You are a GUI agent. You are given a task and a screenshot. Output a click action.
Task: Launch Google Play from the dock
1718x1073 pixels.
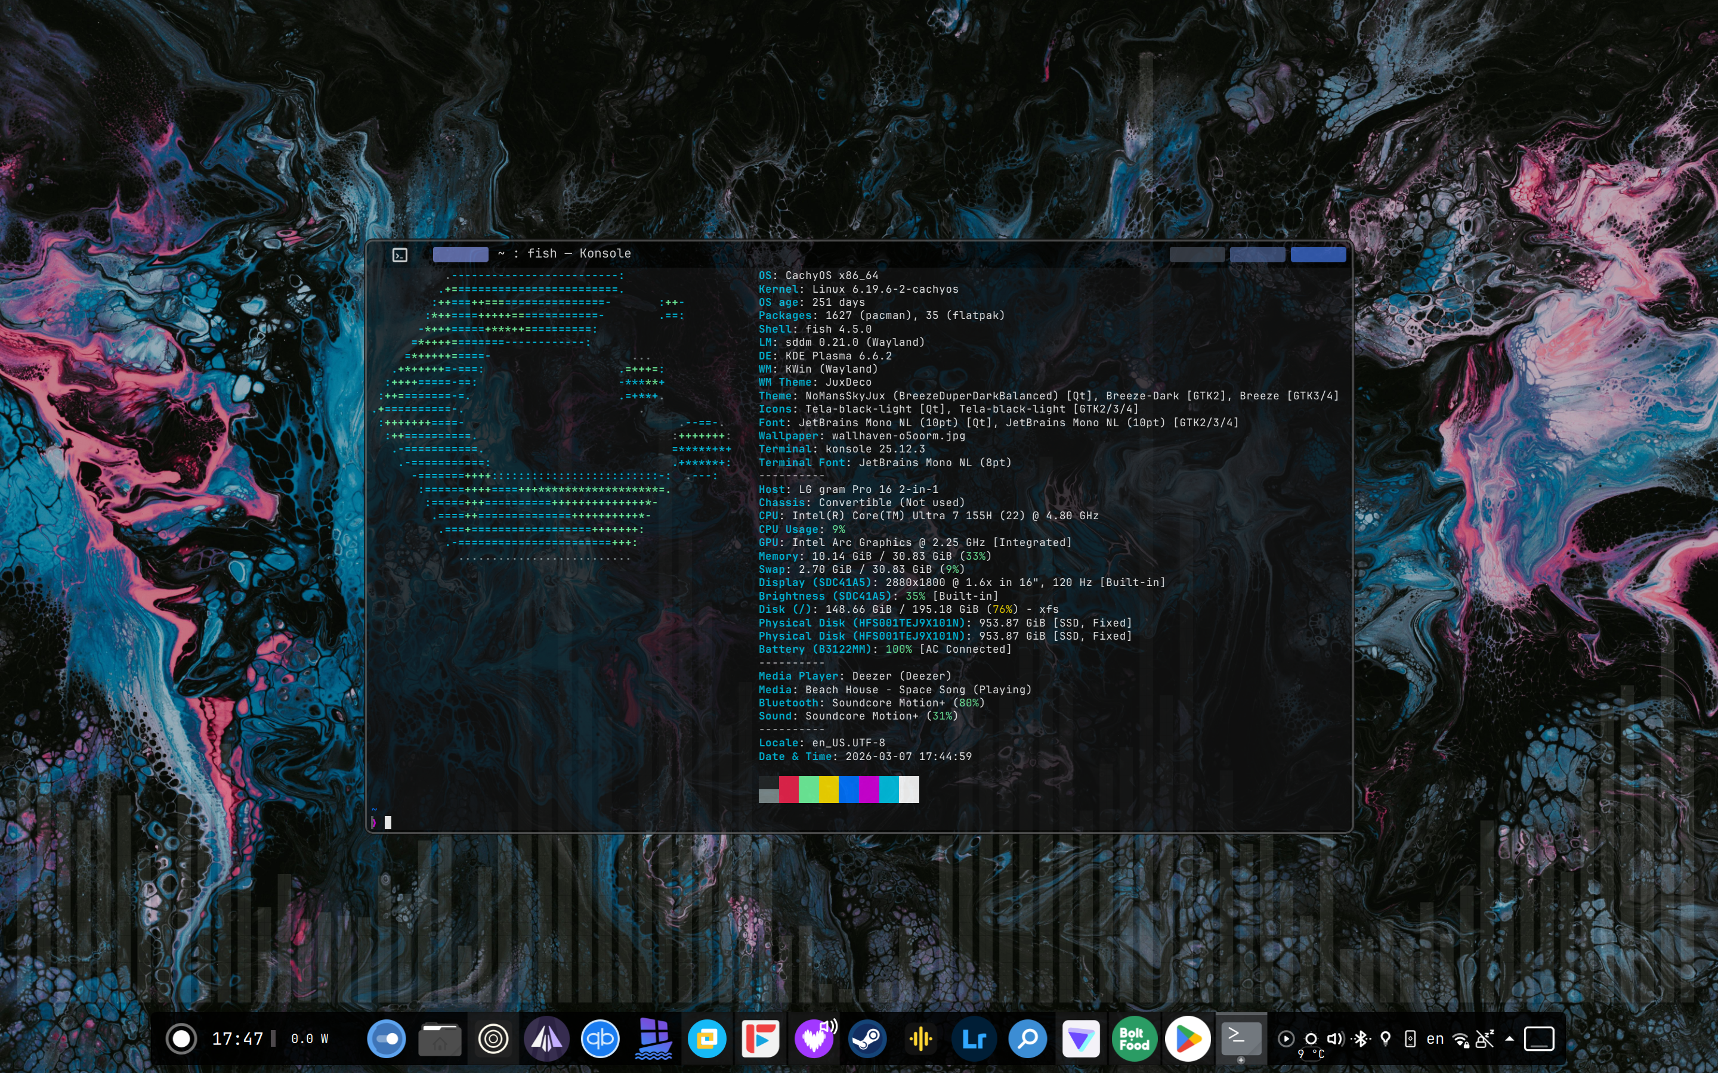pos(1188,1039)
